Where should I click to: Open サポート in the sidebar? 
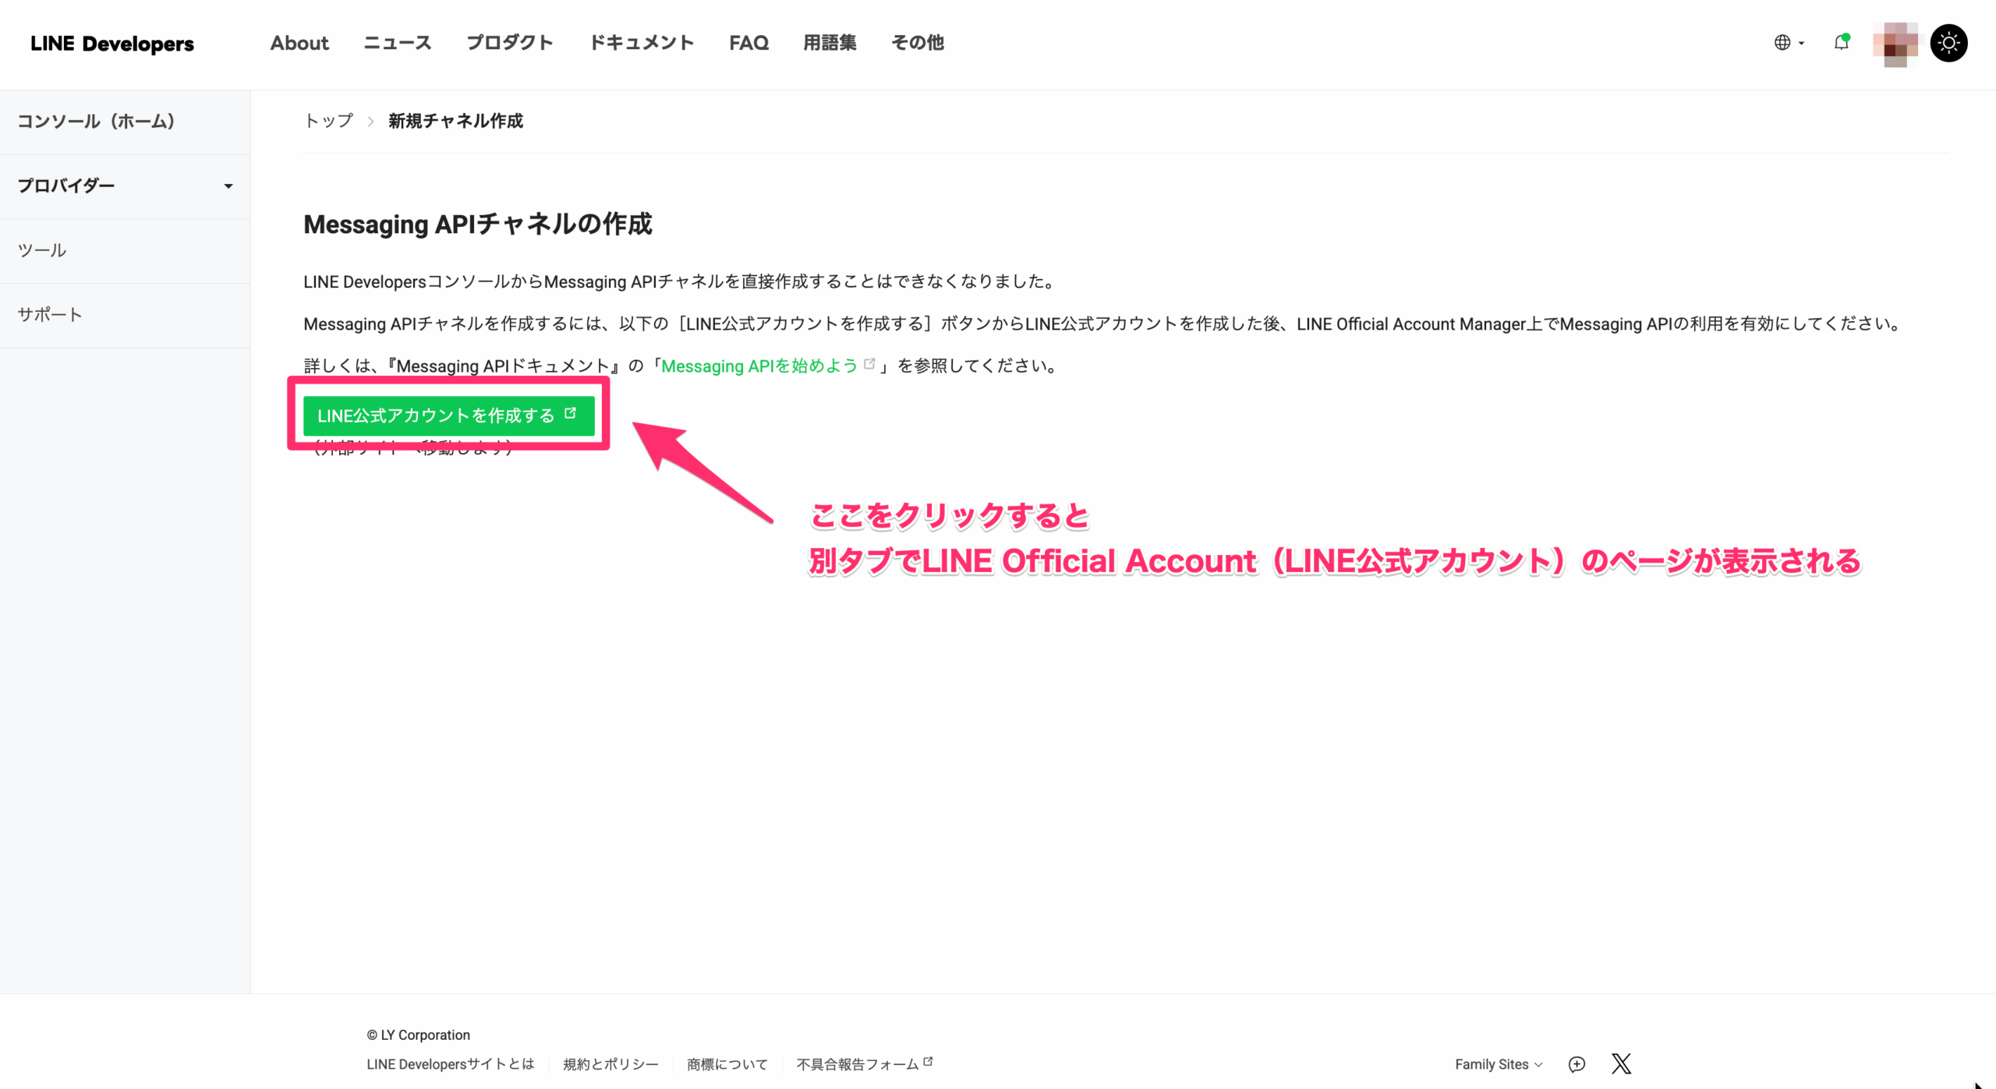(125, 315)
